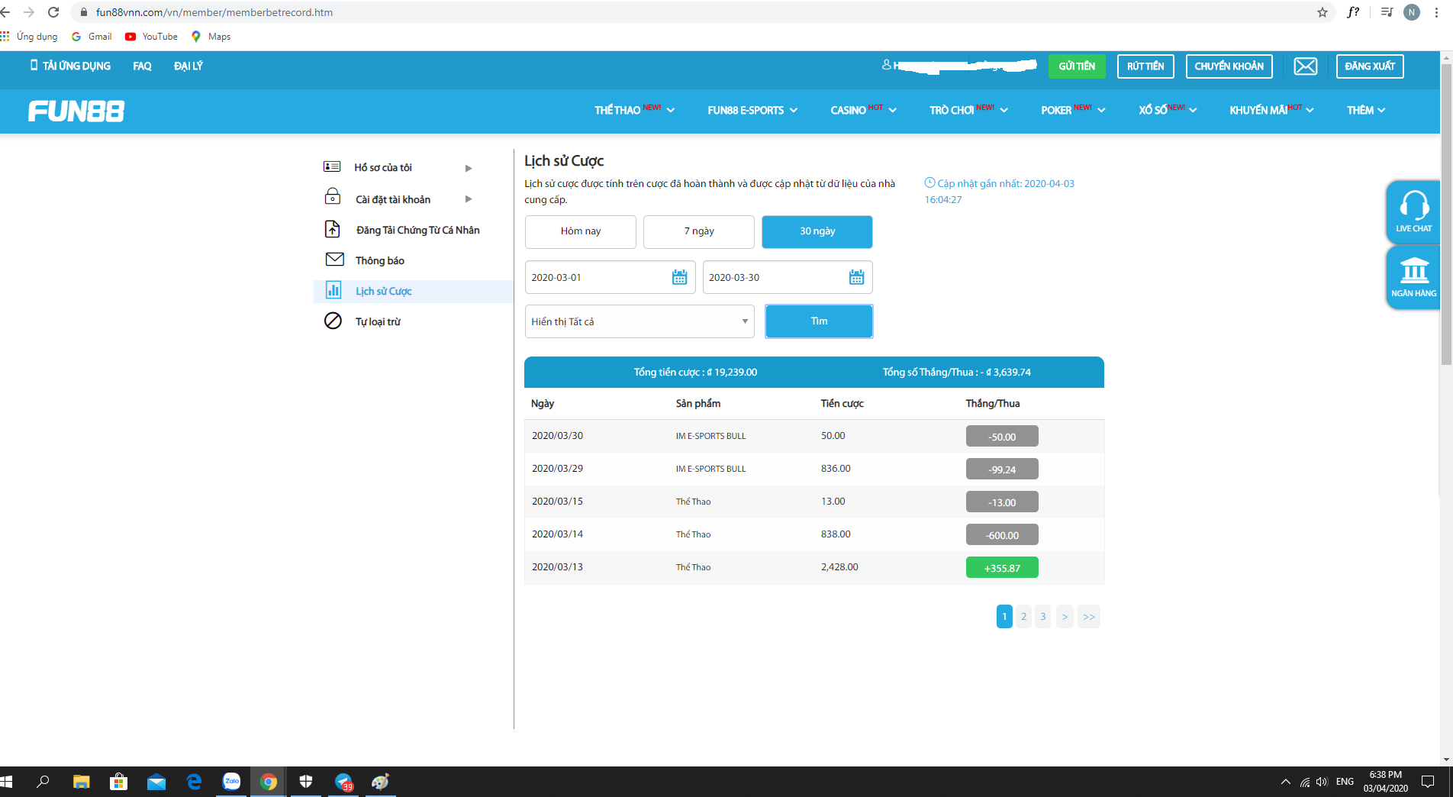Open end date calendar picker icon
1453x797 pixels.
click(856, 278)
